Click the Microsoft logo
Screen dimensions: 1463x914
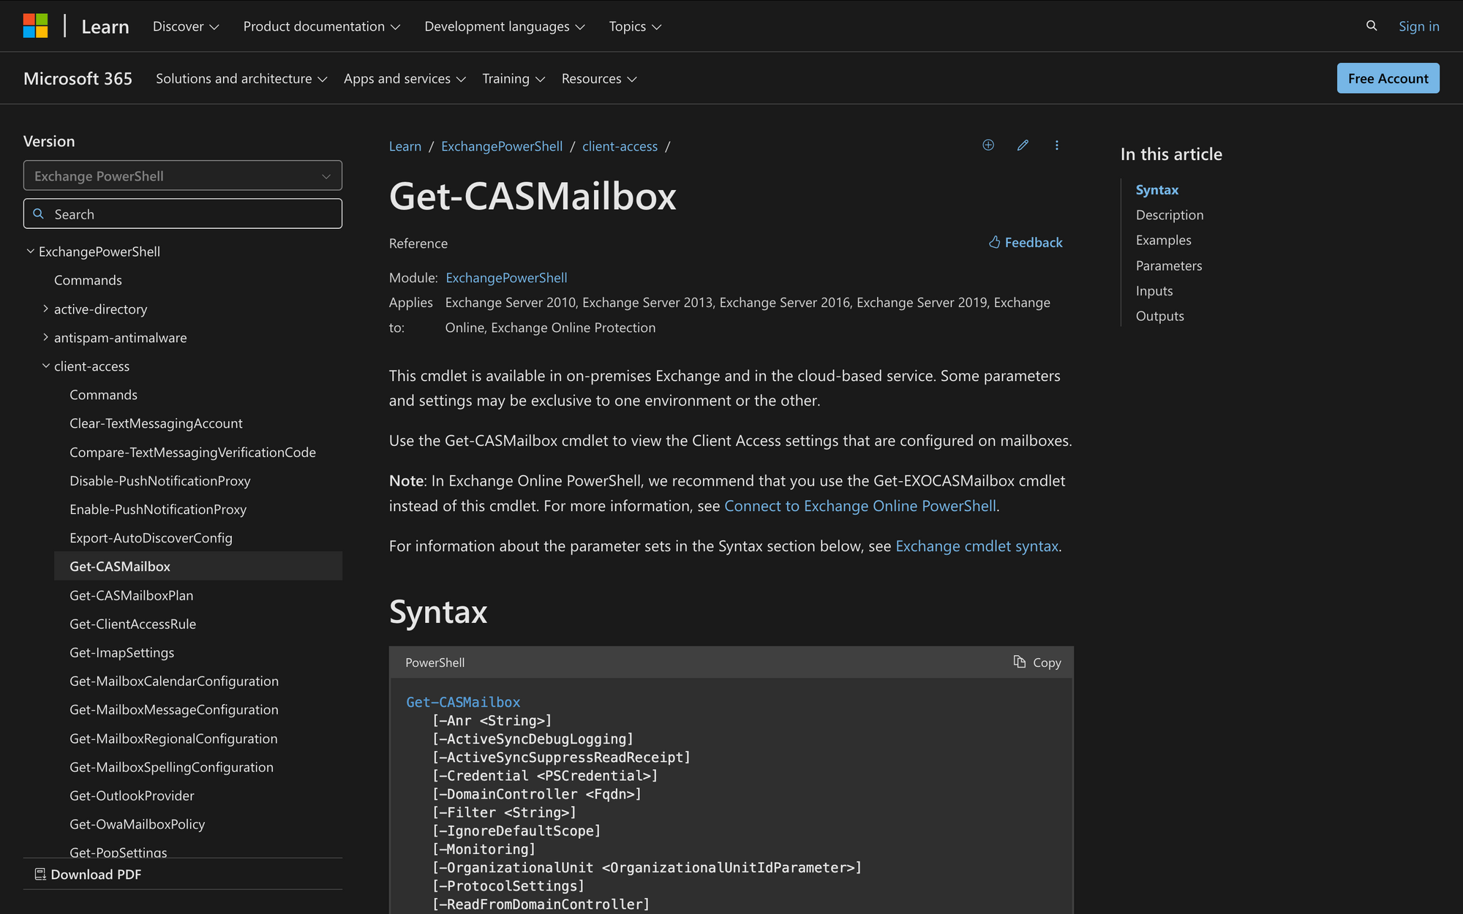(x=35, y=26)
